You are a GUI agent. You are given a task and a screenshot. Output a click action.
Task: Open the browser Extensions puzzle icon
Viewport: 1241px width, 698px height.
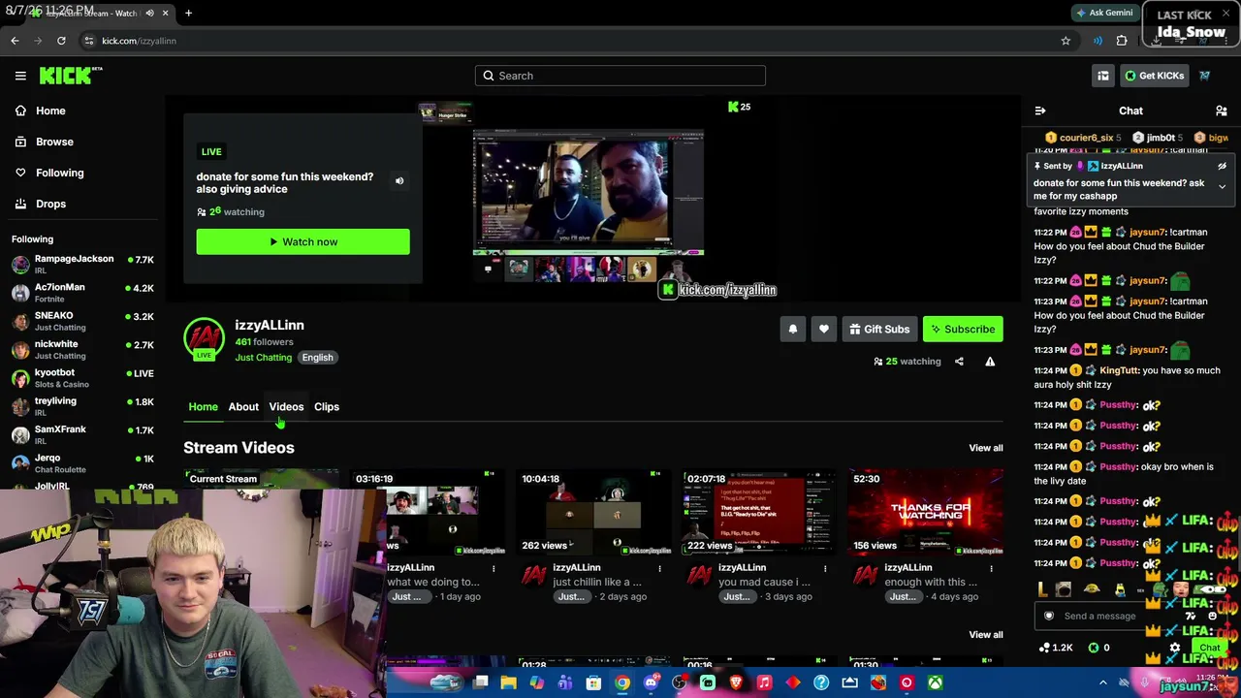coord(1122,41)
